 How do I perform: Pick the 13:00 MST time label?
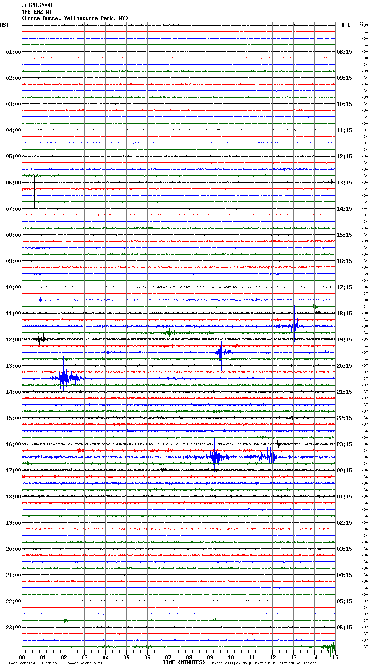[13, 366]
